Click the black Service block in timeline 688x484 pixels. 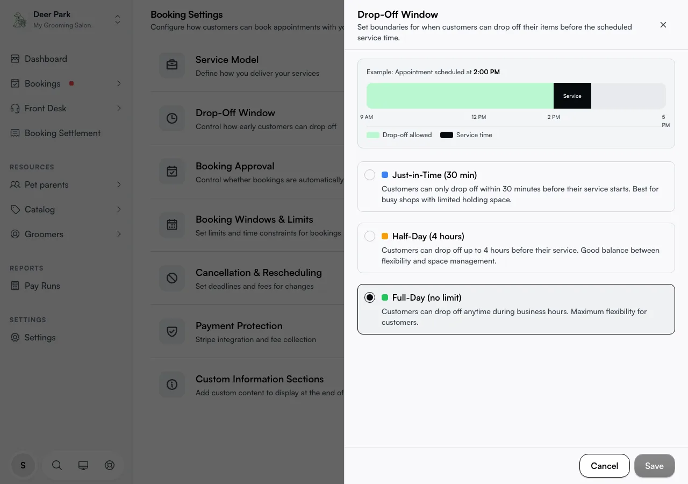tap(572, 96)
